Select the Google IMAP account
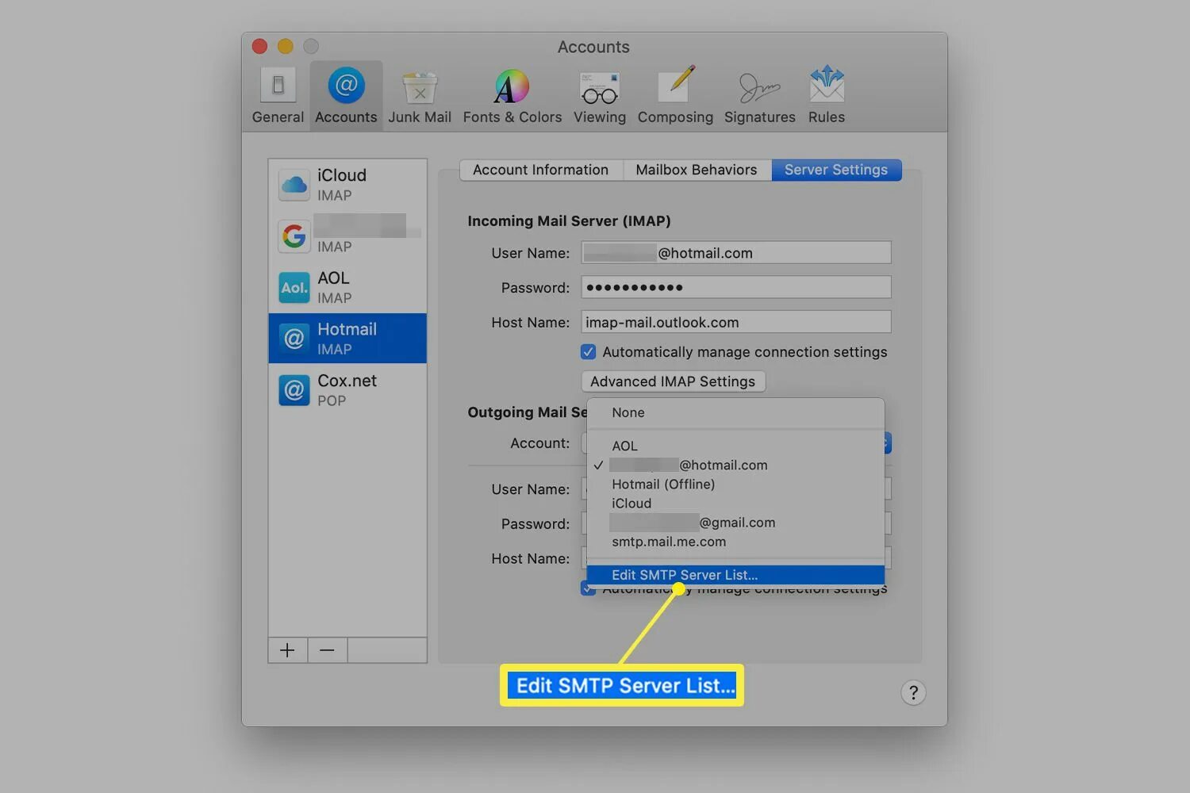Viewport: 1190px width, 793px height. point(347,235)
